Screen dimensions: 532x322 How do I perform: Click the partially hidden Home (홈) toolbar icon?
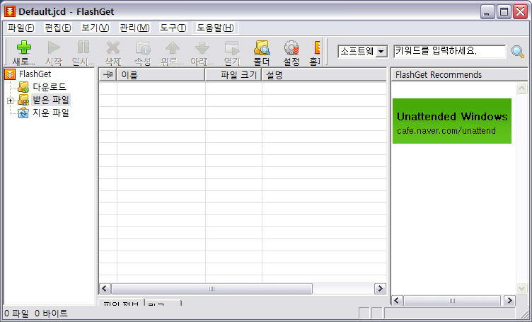[x=317, y=47]
